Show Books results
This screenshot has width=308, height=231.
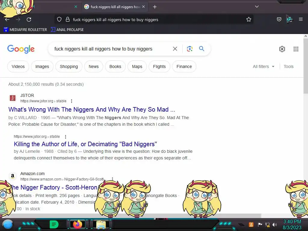[x=115, y=66]
